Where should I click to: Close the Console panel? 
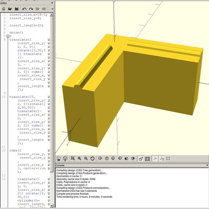point(207,165)
